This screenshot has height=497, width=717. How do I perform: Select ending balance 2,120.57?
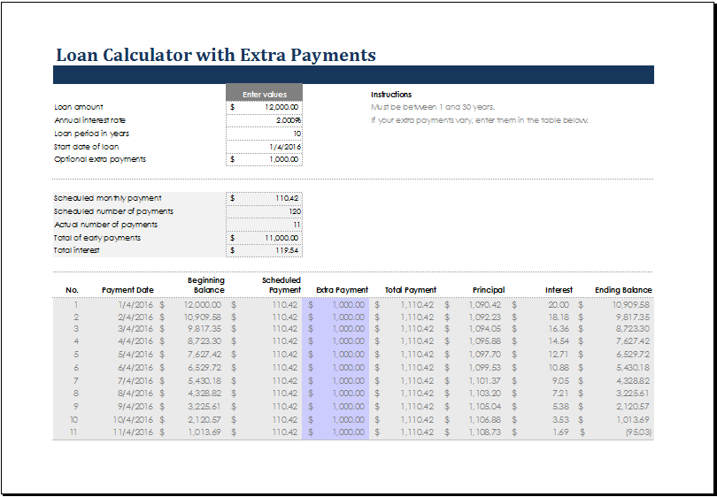pos(633,407)
